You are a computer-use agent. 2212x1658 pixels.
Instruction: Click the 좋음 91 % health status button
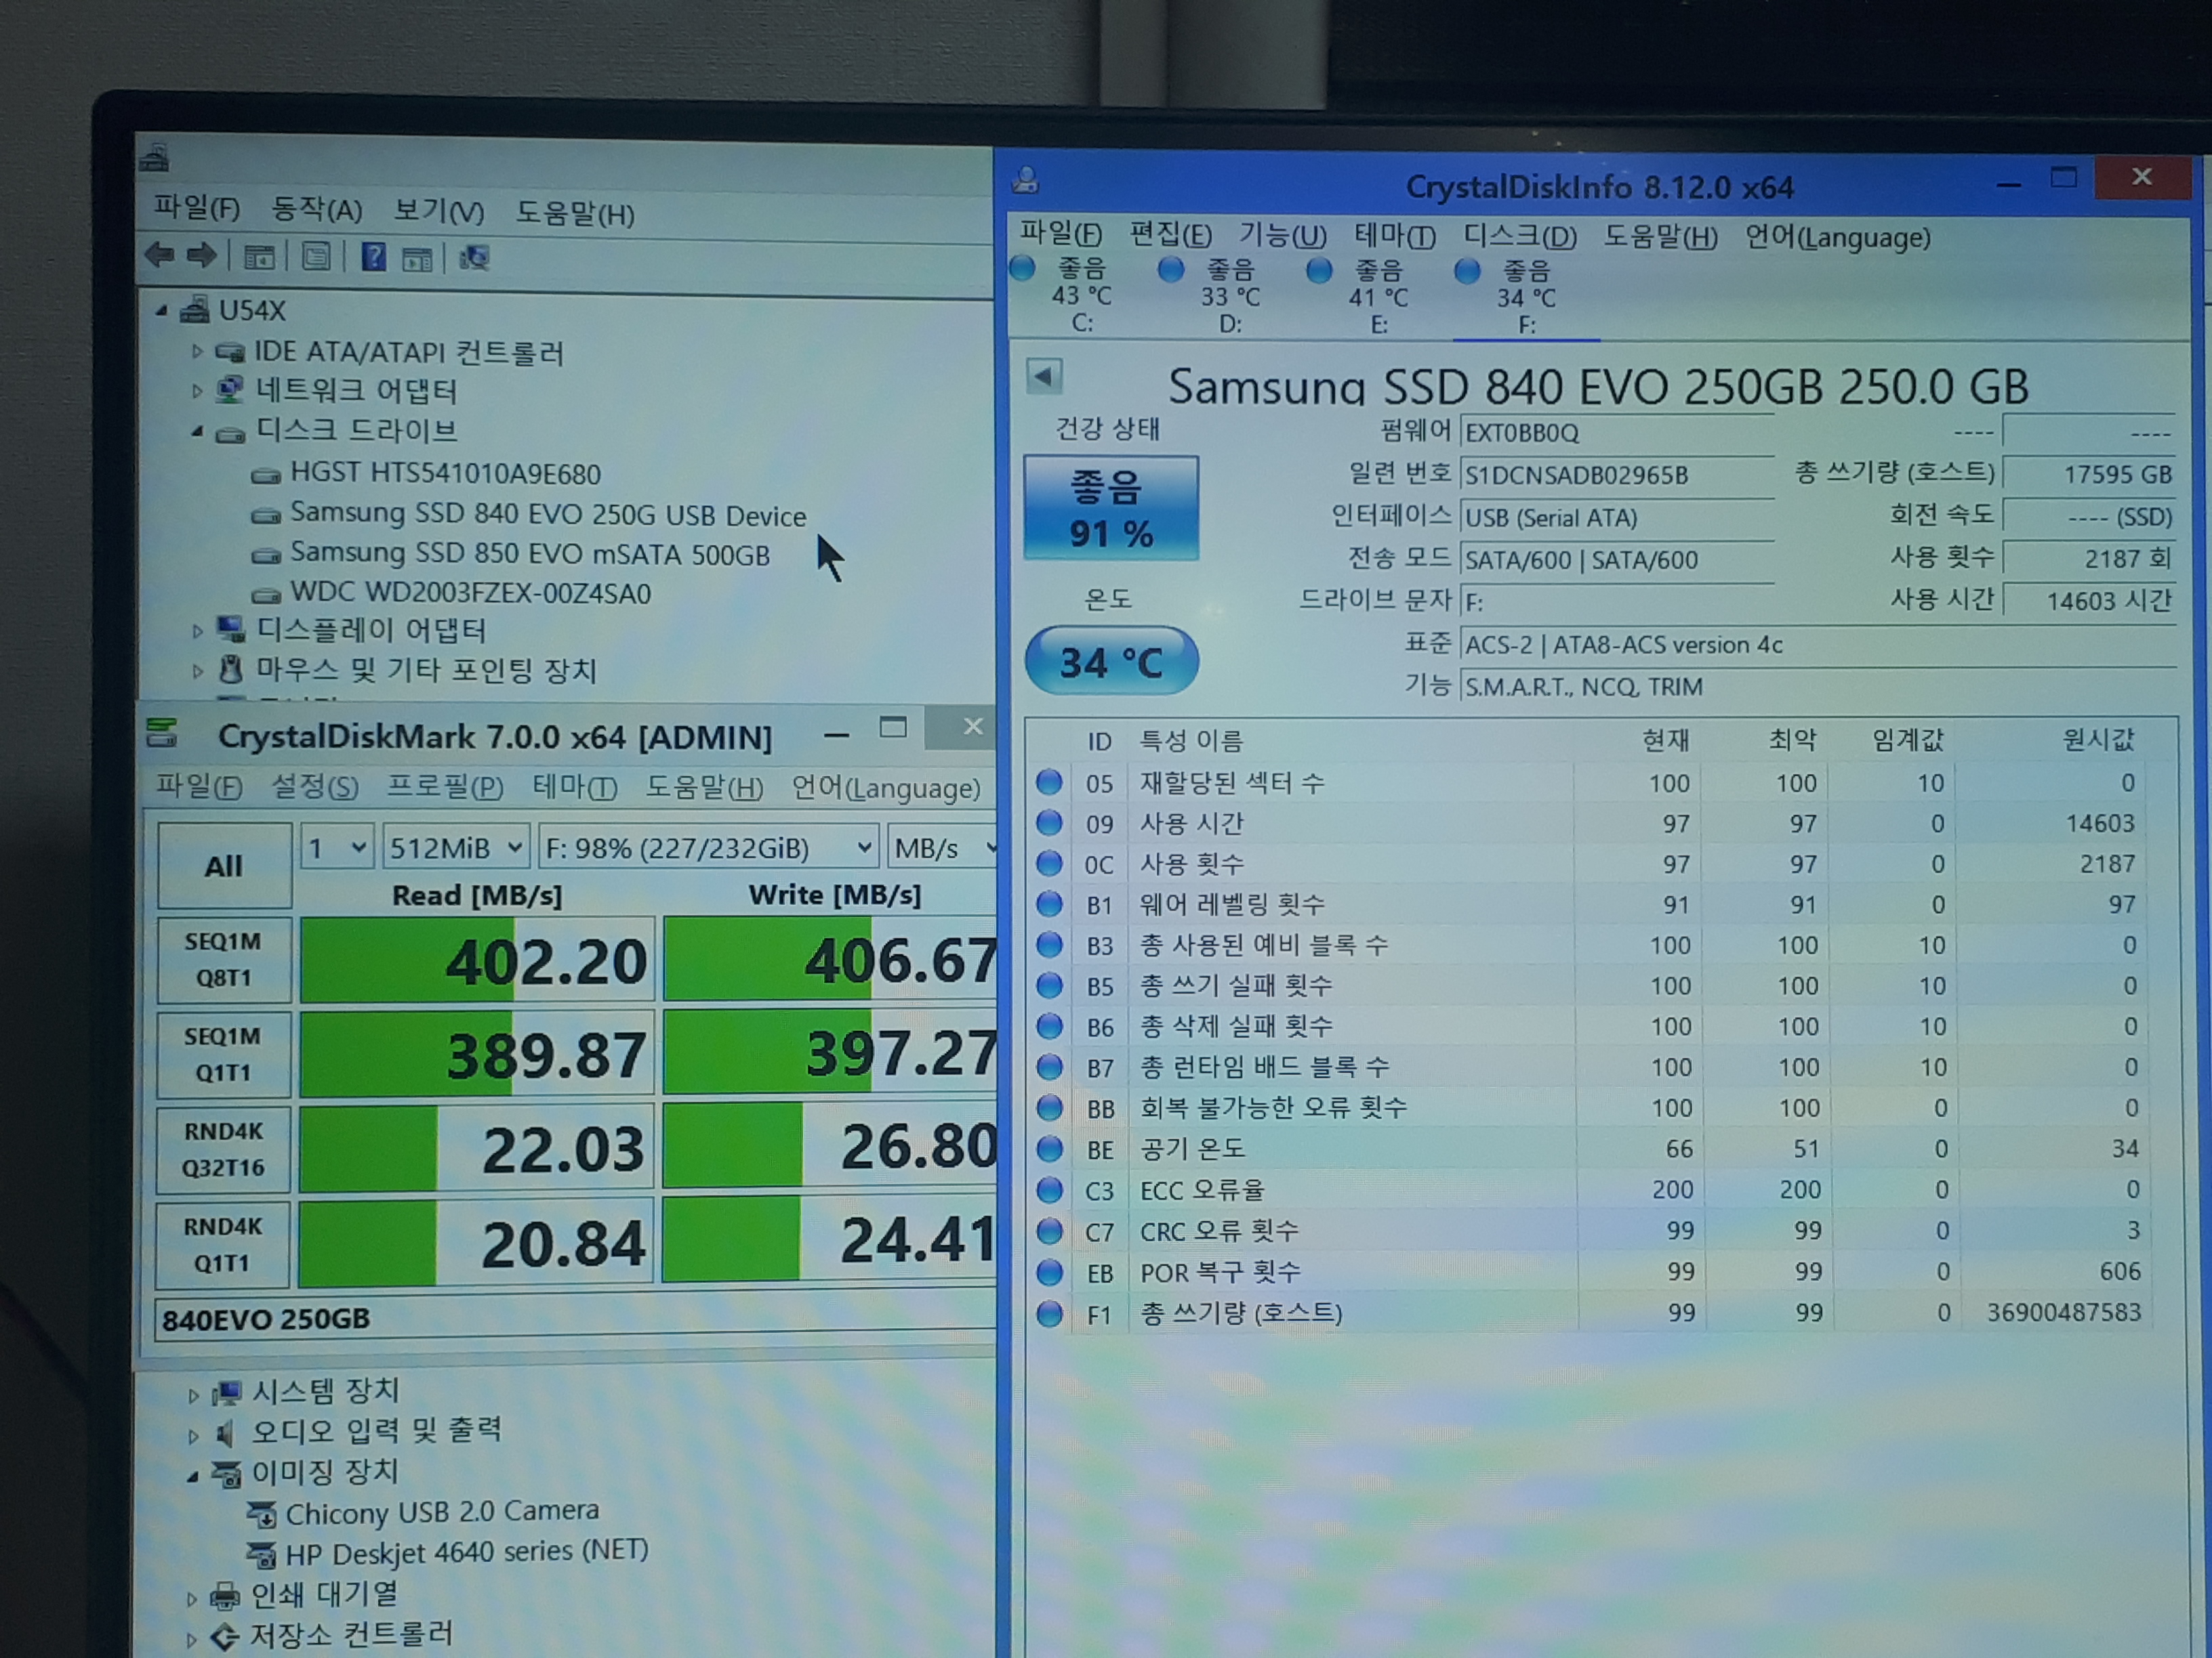pos(1111,508)
